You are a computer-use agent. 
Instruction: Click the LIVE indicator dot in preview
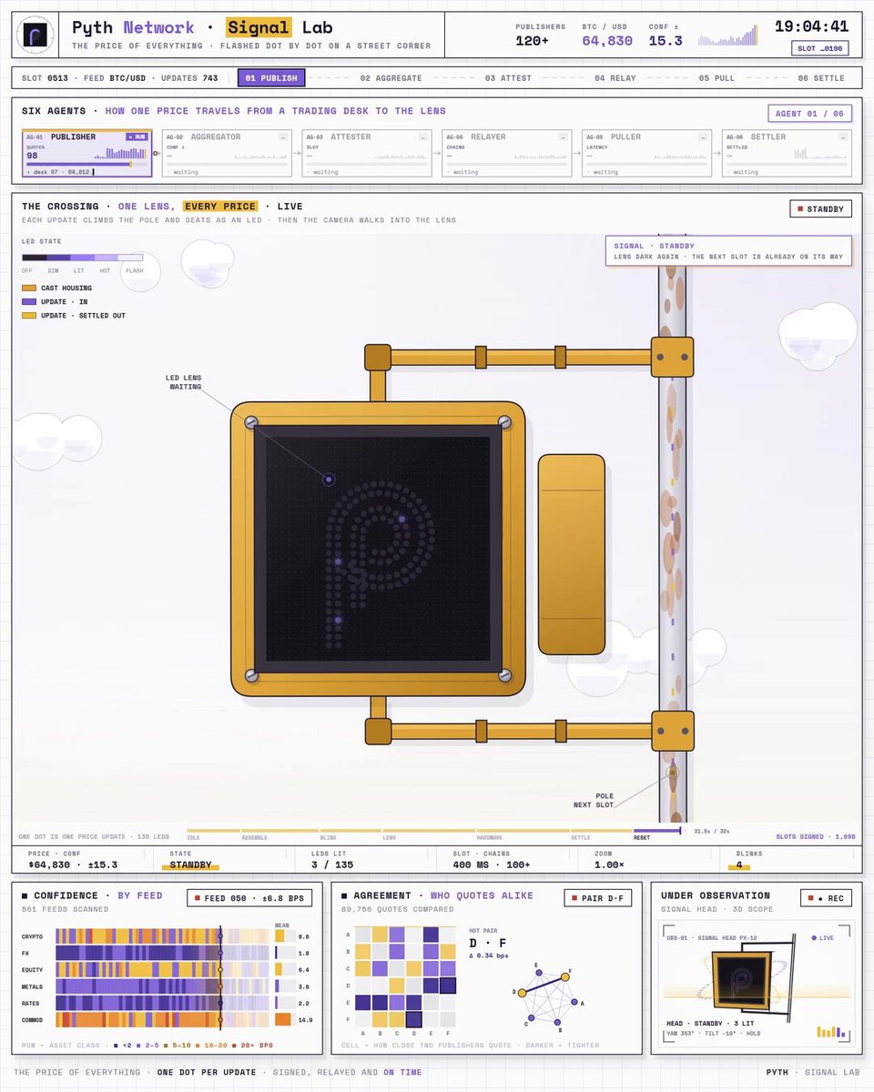point(813,937)
